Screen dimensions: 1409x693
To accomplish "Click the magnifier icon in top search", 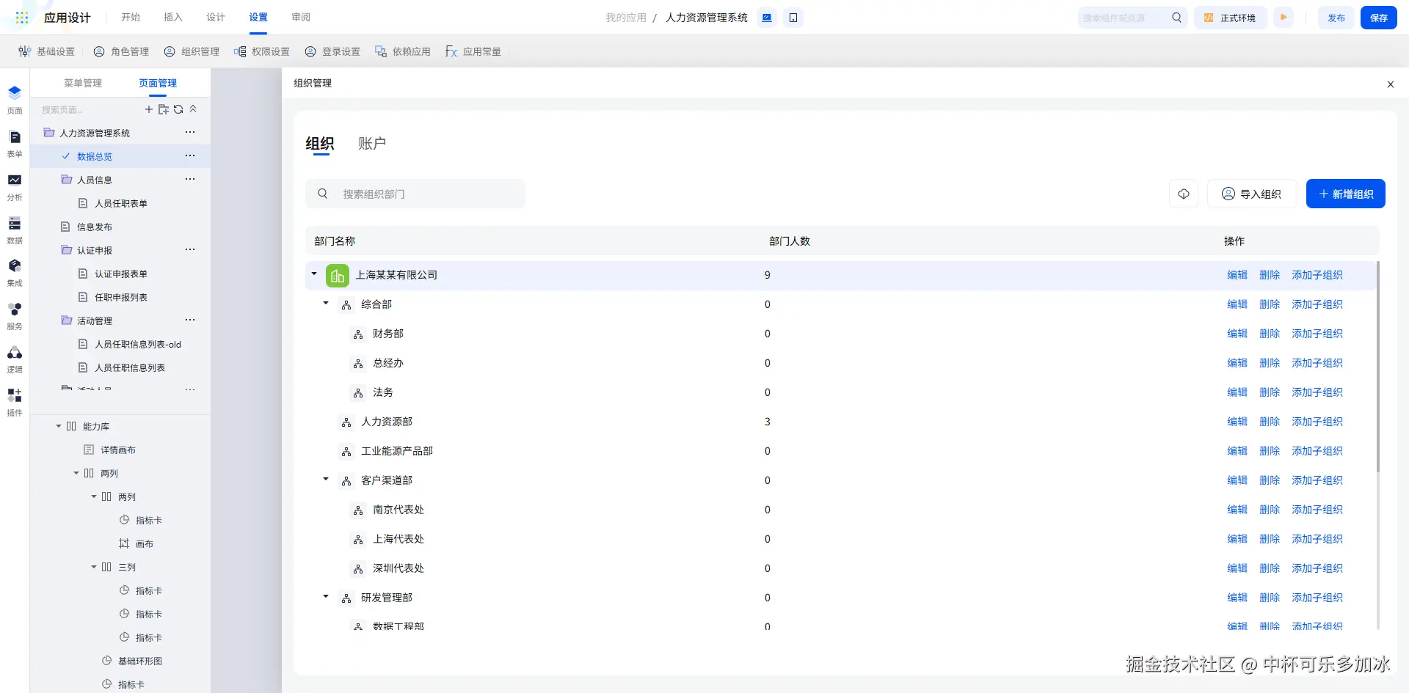I will [1176, 18].
